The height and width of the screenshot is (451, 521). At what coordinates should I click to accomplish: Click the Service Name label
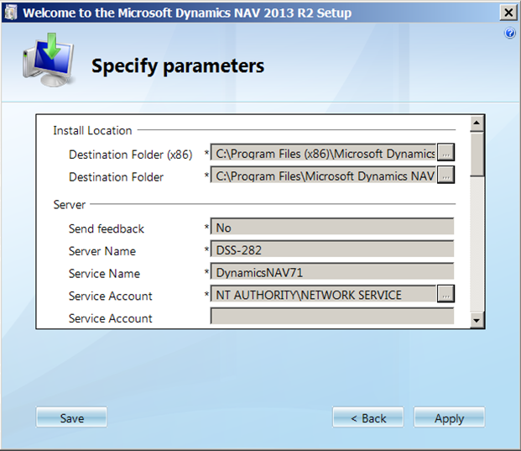[x=104, y=274]
